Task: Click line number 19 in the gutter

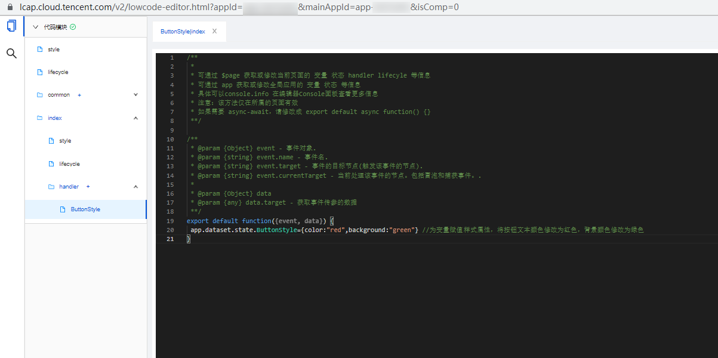Action: coord(171,221)
